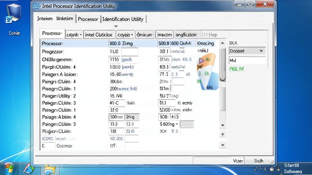Open the folder icon in the taskbar
This screenshot has width=312, height=175.
click(50, 169)
